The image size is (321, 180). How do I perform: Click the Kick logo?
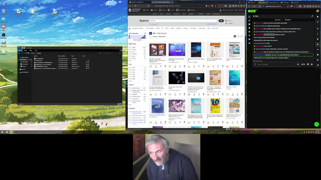[x=252, y=11]
